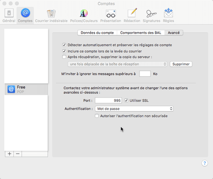Switch to Données du compte tab
Screen dimensions: 213x179
coord(97,33)
